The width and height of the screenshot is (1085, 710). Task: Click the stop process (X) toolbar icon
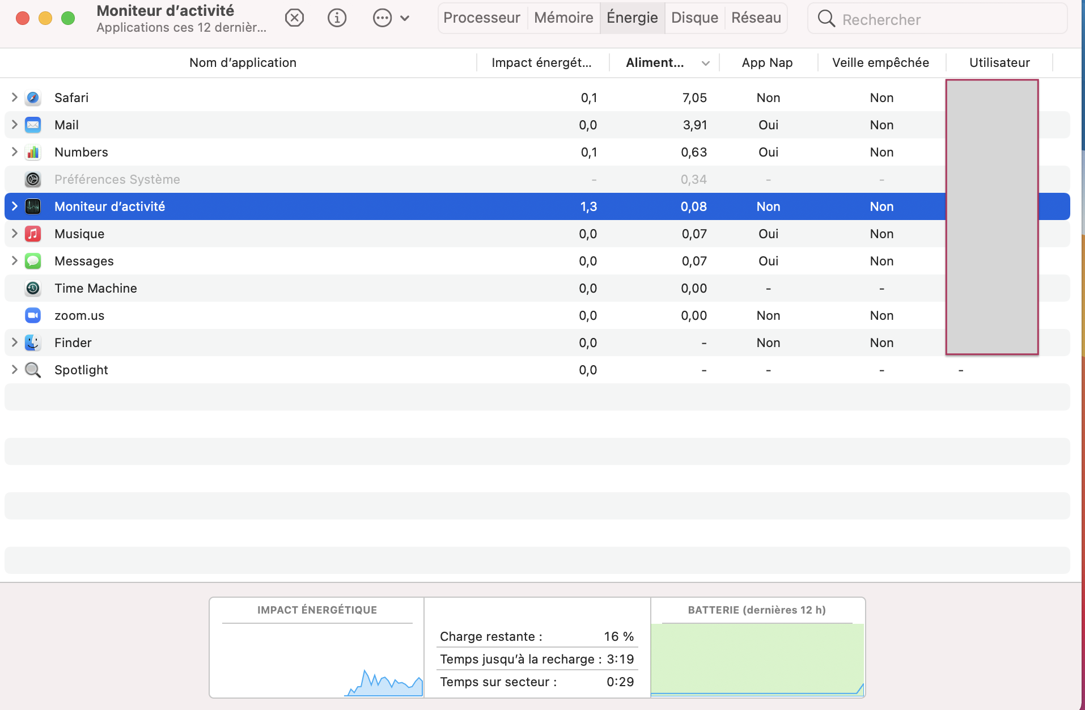(x=294, y=18)
